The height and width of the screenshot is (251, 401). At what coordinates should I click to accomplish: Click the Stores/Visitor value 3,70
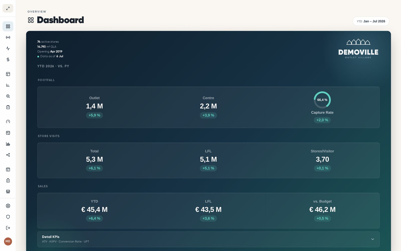coord(322,159)
